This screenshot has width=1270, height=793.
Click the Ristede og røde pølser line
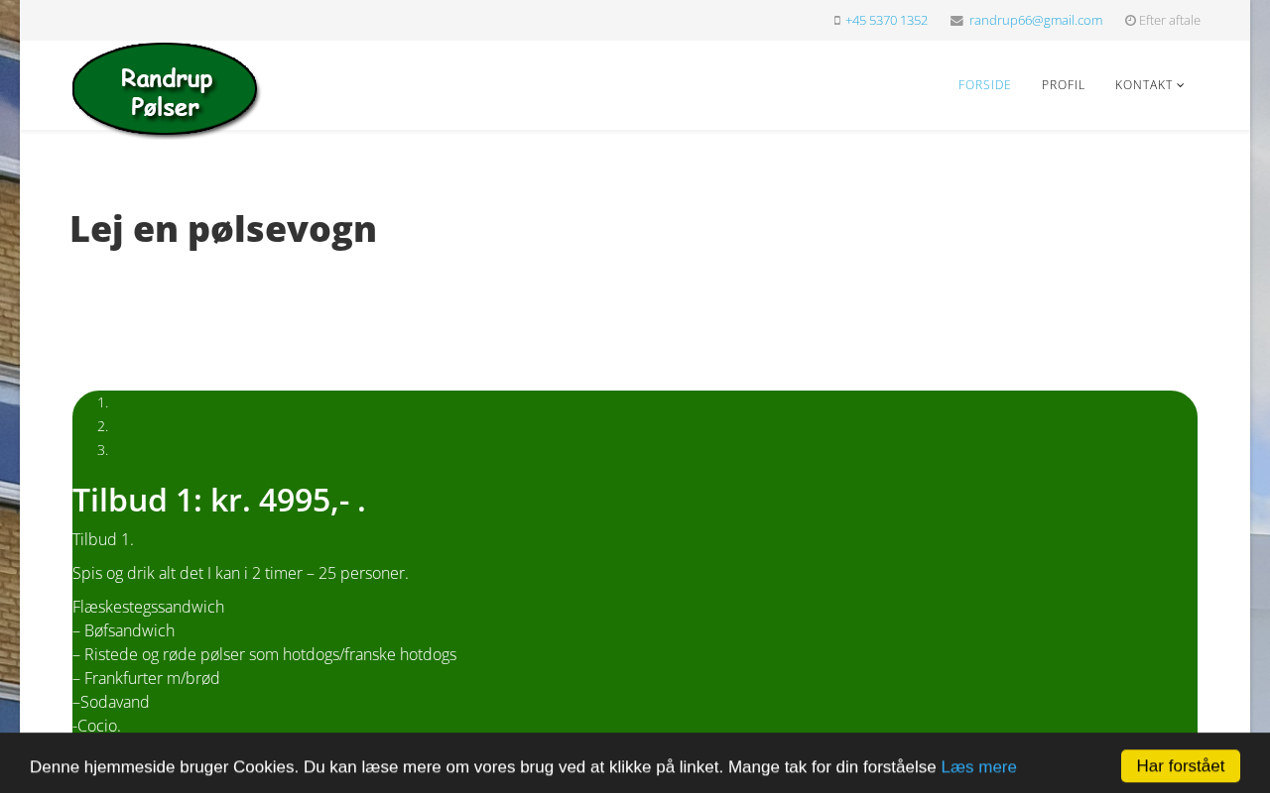click(x=265, y=654)
